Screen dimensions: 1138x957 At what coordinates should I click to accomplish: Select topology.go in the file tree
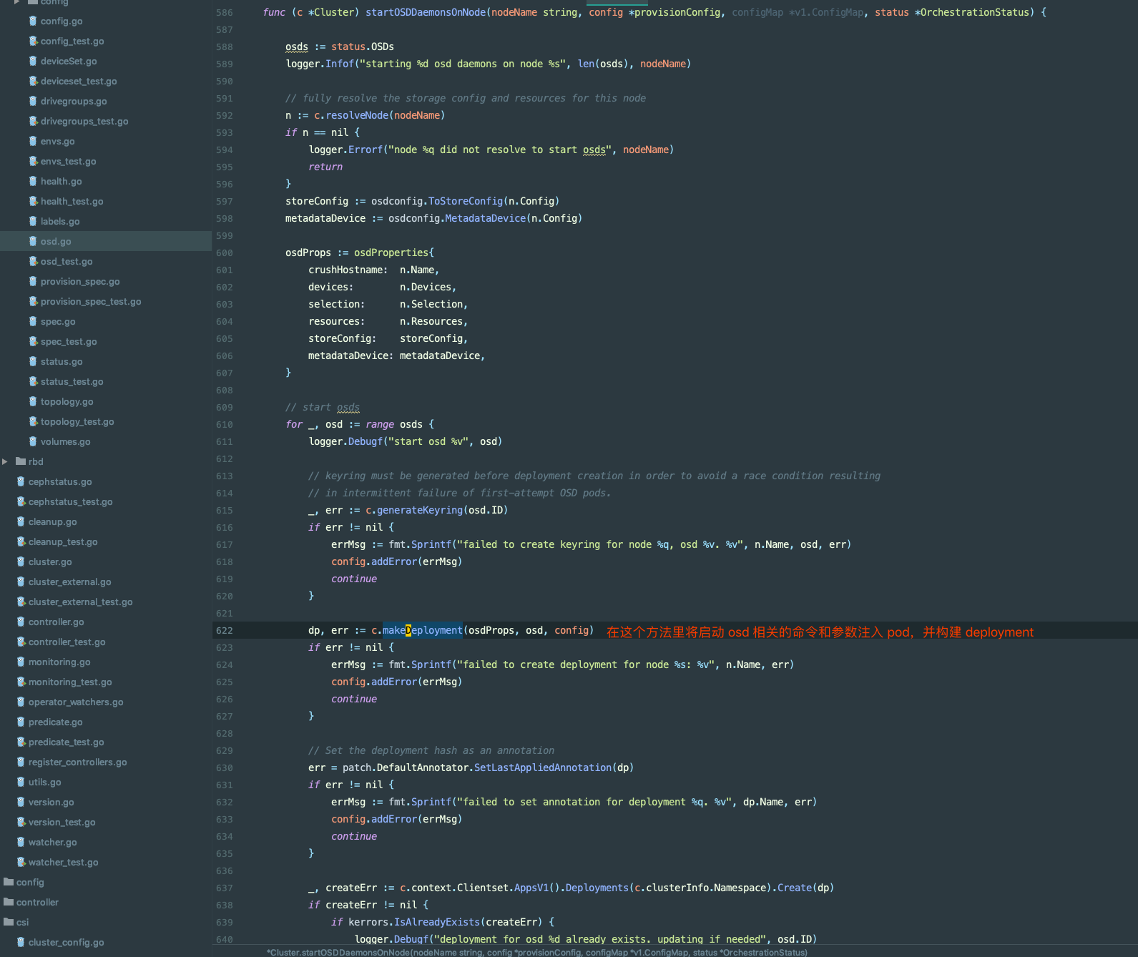pyautogui.click(x=67, y=402)
